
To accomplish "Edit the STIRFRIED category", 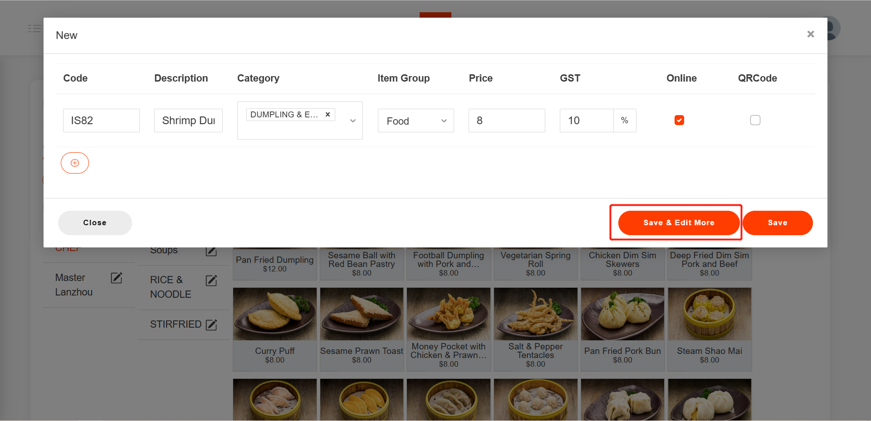I will click(211, 324).
